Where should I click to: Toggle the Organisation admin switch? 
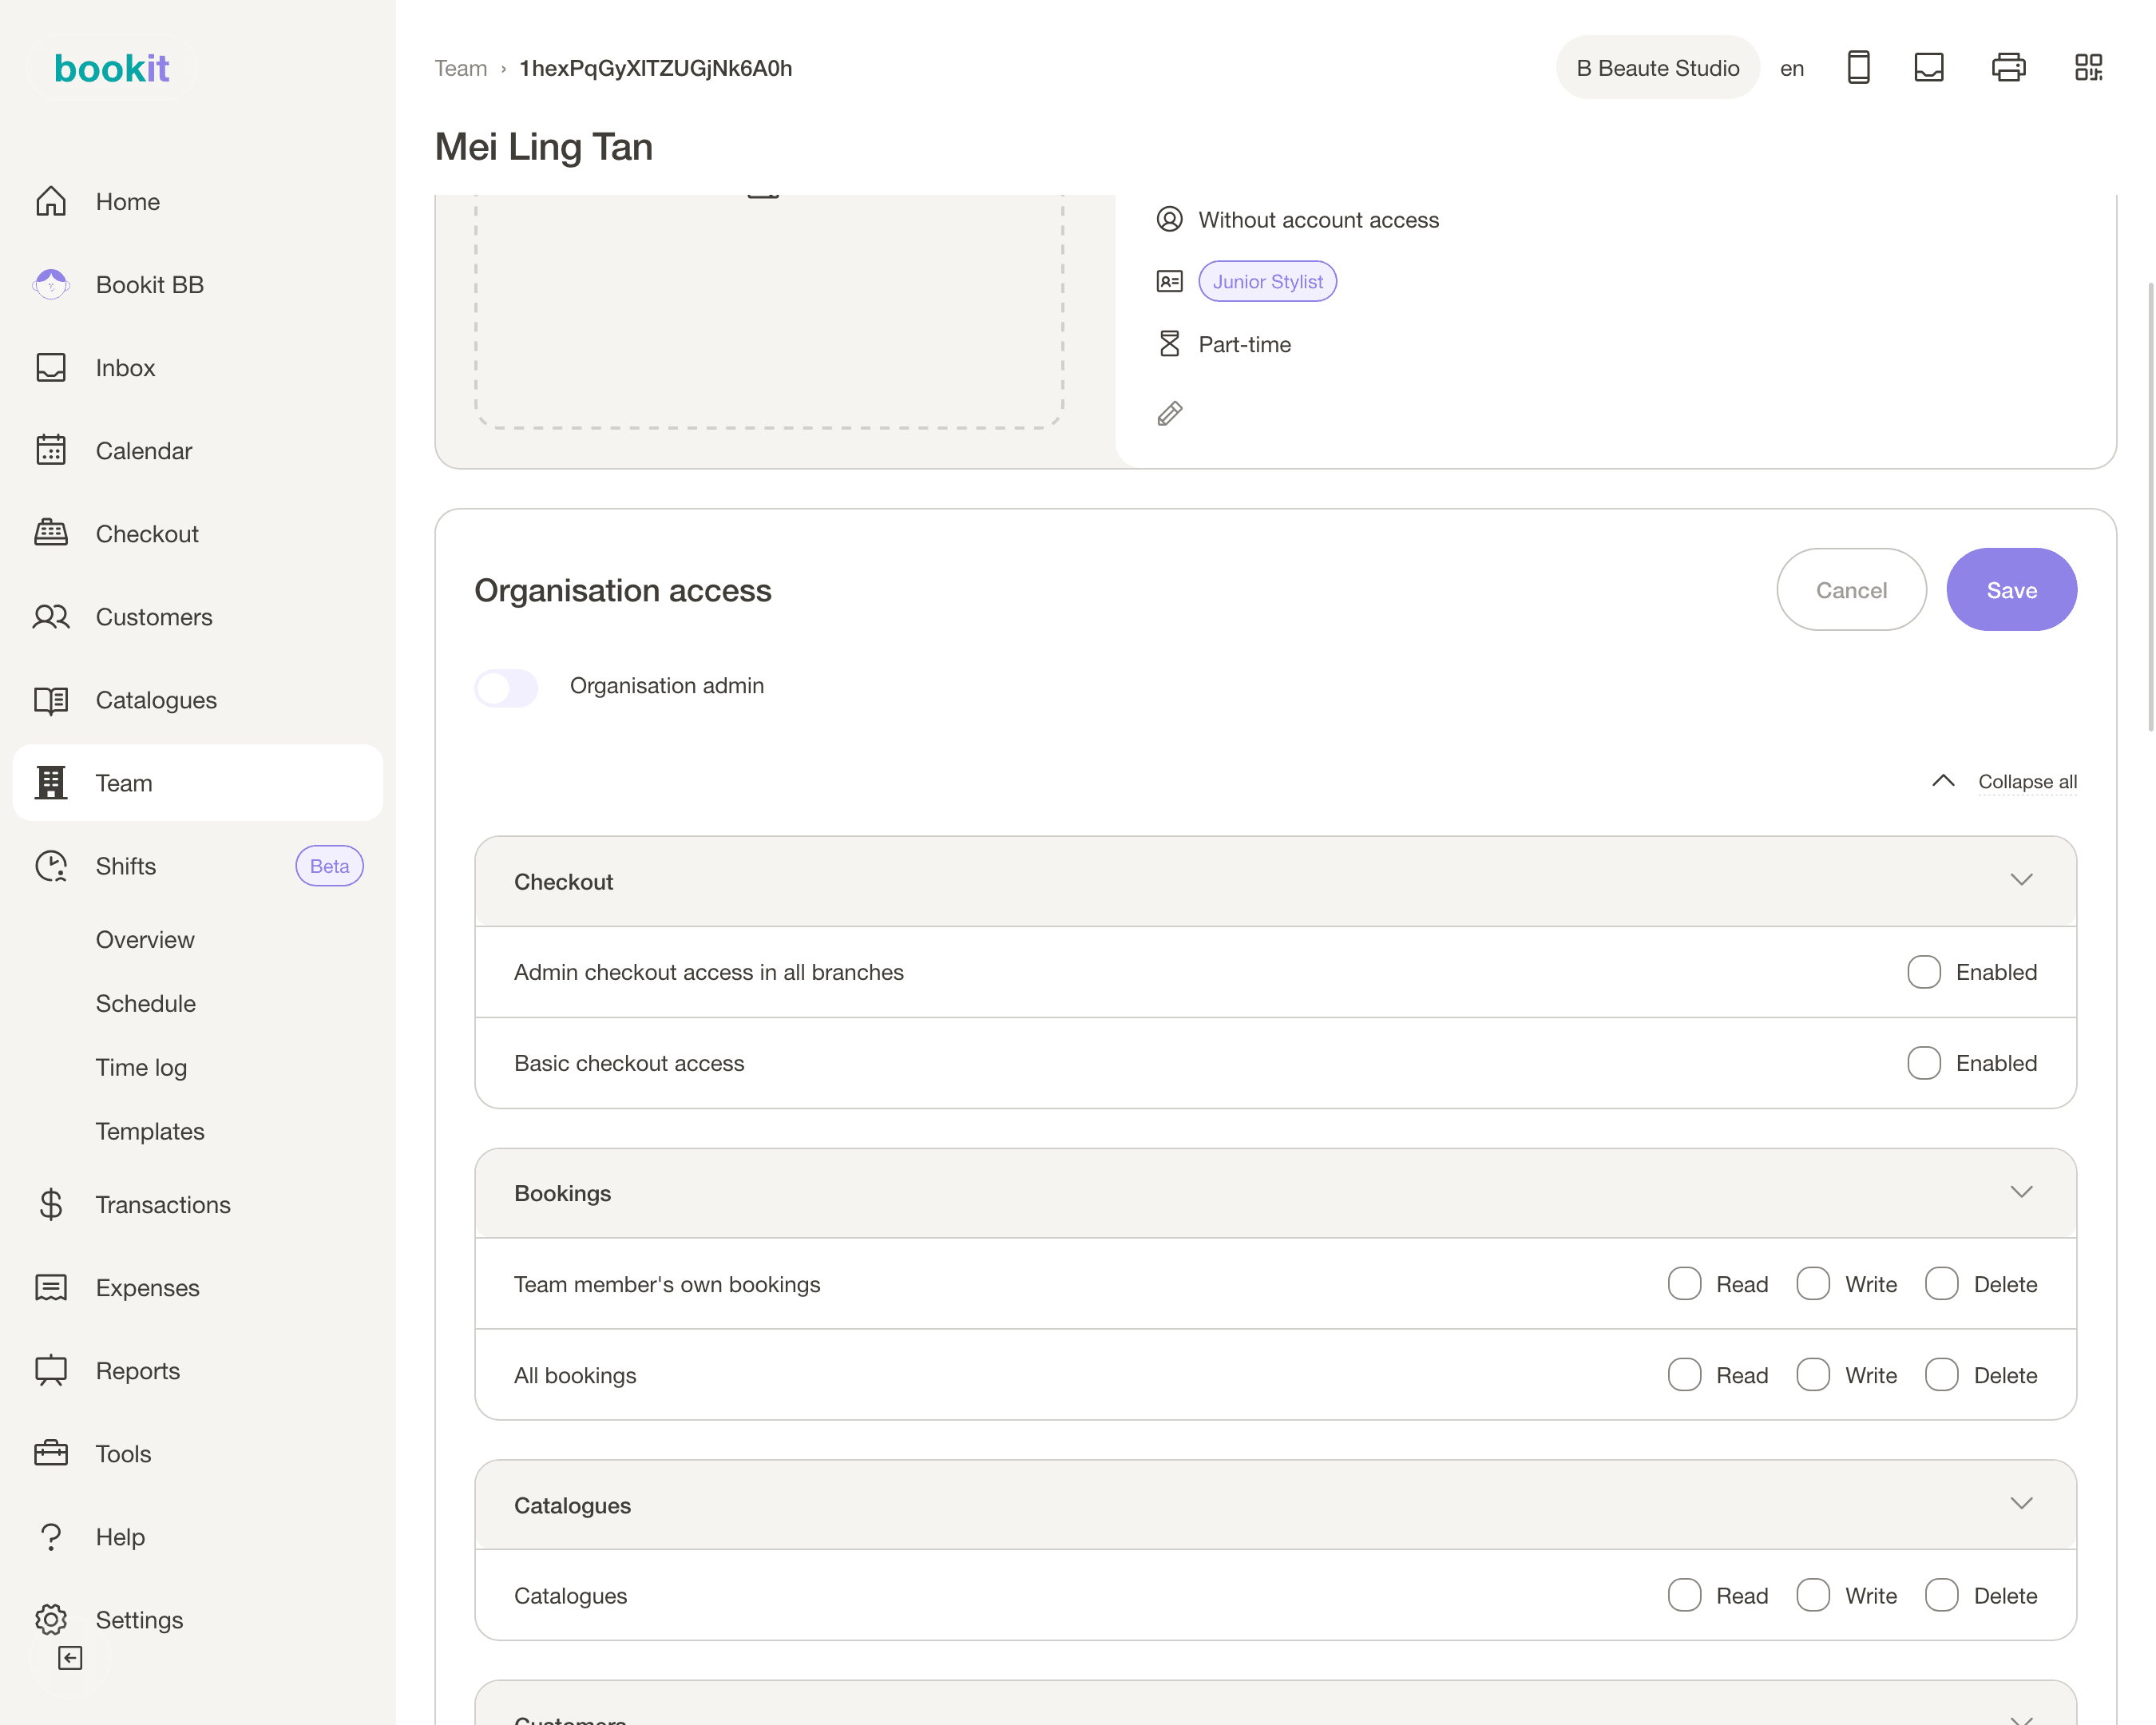click(506, 687)
